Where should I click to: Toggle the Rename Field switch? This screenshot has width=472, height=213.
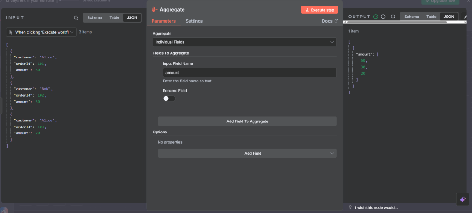coord(169,98)
